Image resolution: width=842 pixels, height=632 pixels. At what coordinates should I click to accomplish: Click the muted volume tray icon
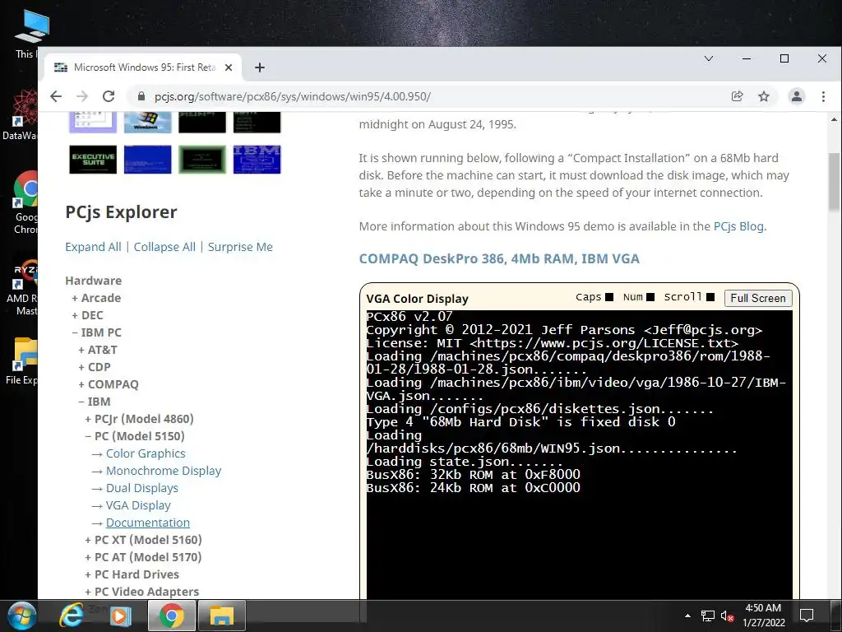pos(727,616)
